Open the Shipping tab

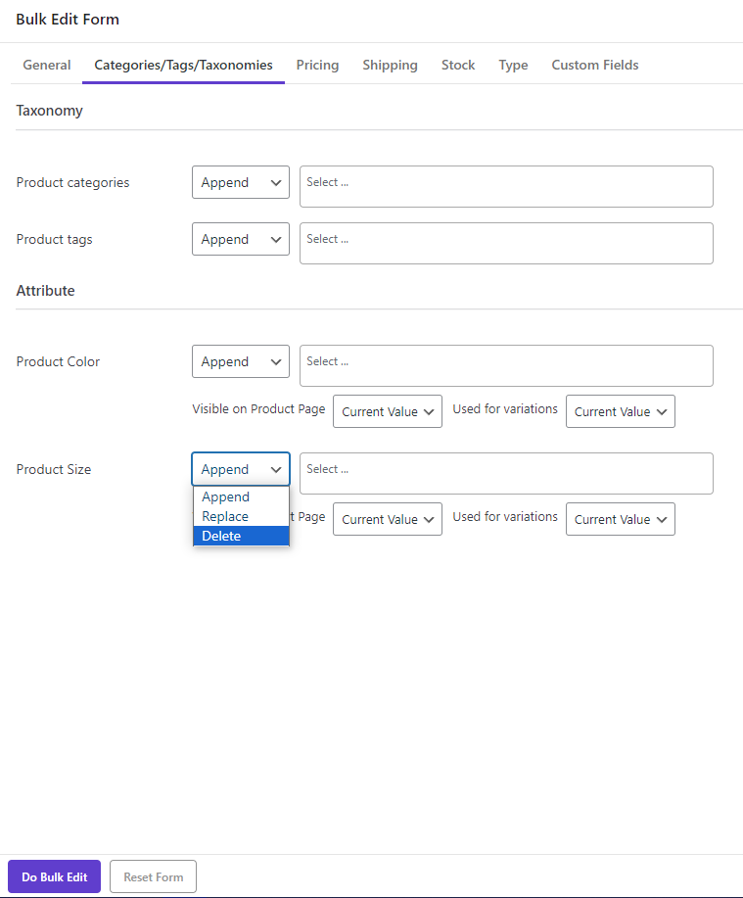click(x=390, y=65)
